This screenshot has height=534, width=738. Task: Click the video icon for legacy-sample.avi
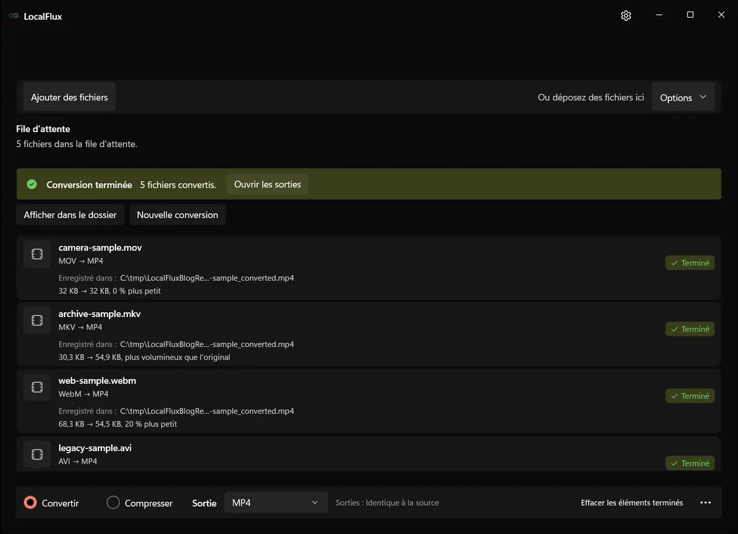point(37,455)
